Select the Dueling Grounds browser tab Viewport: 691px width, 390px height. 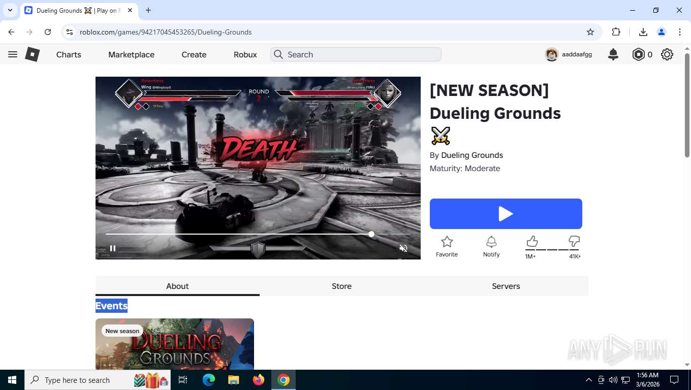tap(79, 10)
